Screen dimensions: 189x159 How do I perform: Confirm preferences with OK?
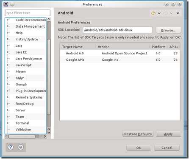pos(139,148)
